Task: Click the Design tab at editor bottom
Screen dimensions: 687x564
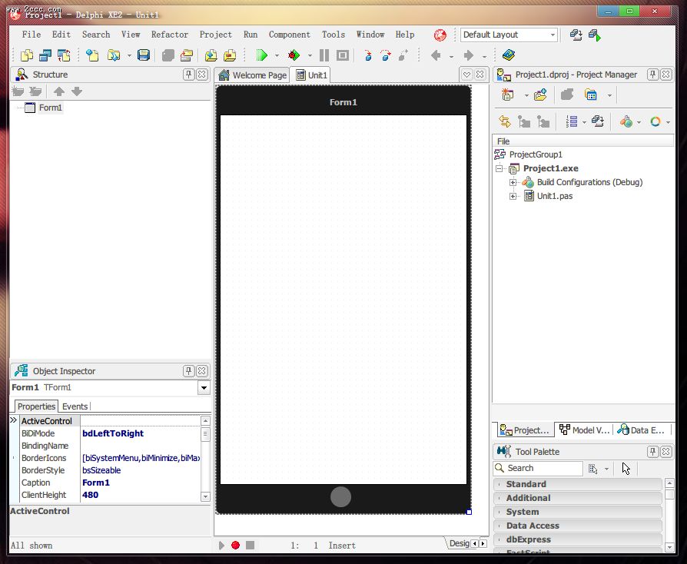Action: click(x=458, y=543)
